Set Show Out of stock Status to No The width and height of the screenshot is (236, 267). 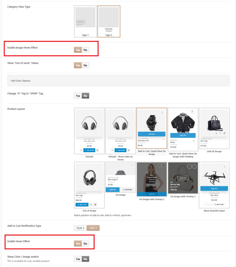click(85, 65)
